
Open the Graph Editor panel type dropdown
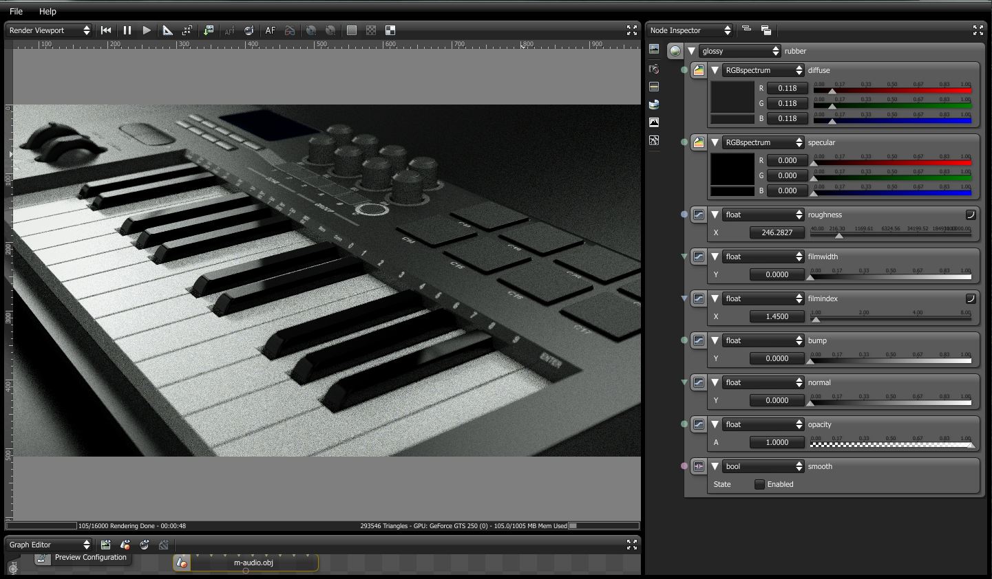[x=49, y=545]
